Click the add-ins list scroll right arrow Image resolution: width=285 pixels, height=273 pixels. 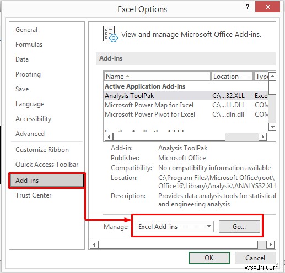[262, 136]
